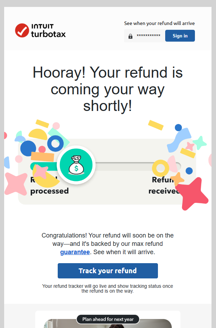This screenshot has height=328, width=216.
Task: Click the pink star at left edge
Action: pyautogui.click(x=16, y=184)
